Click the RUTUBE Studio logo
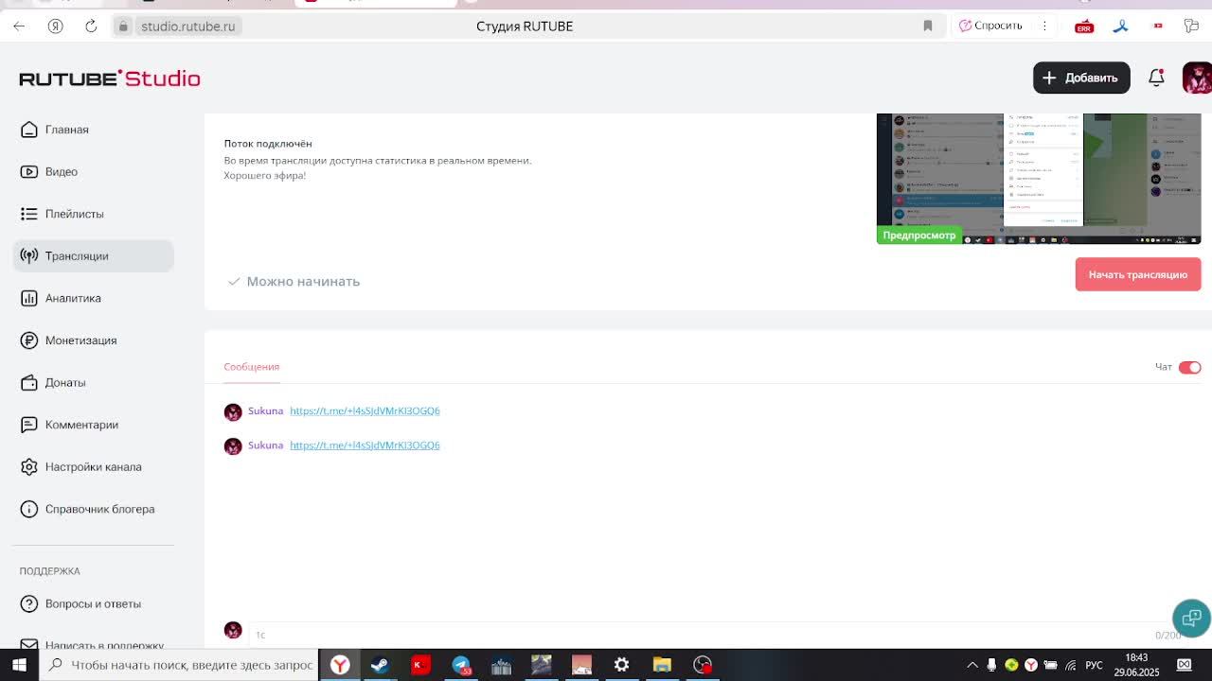Image resolution: width=1212 pixels, height=681 pixels. (110, 79)
